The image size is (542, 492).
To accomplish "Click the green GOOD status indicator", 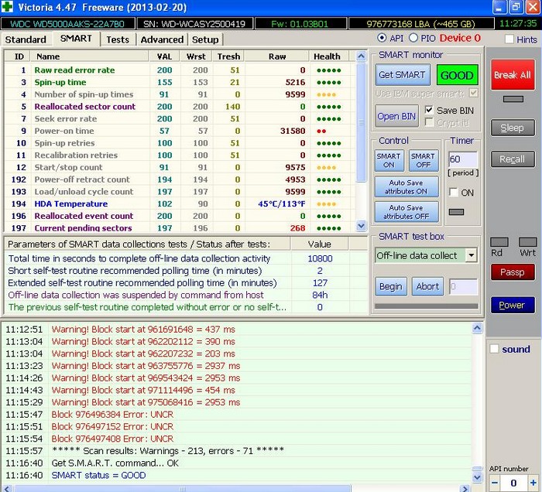I will point(457,75).
